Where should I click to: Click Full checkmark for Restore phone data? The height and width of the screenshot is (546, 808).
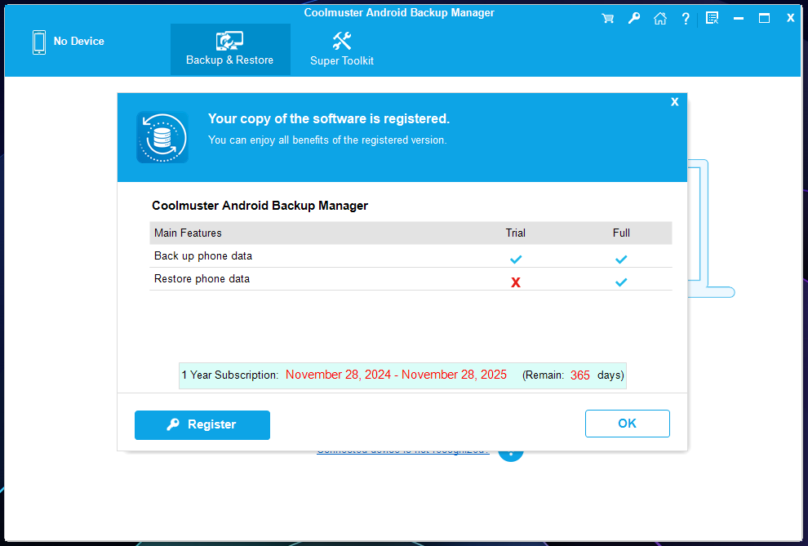(621, 282)
